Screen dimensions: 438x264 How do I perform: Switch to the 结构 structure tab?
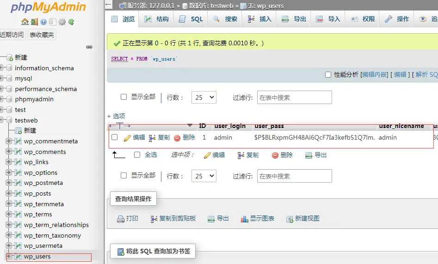click(156, 19)
